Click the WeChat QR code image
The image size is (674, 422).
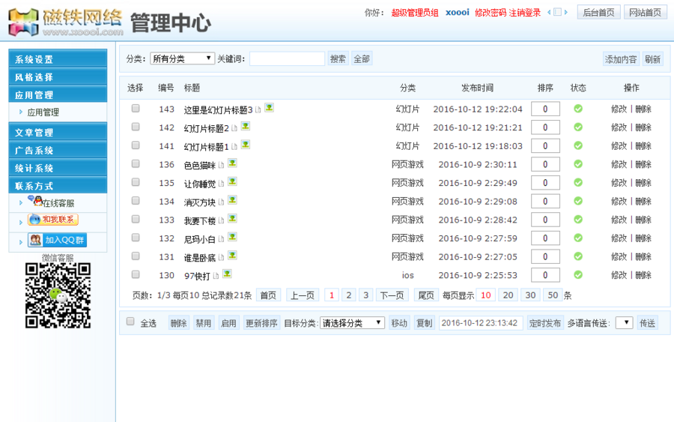coord(58,295)
